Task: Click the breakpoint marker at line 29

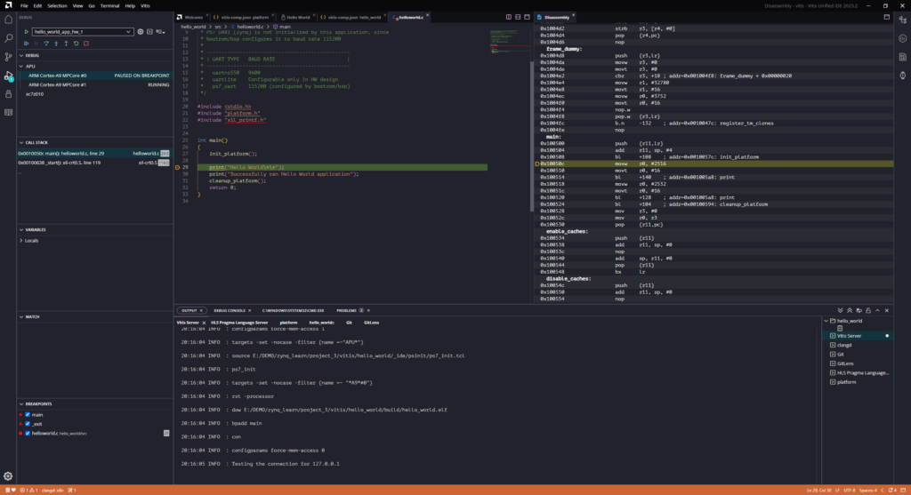Action: [x=178, y=167]
